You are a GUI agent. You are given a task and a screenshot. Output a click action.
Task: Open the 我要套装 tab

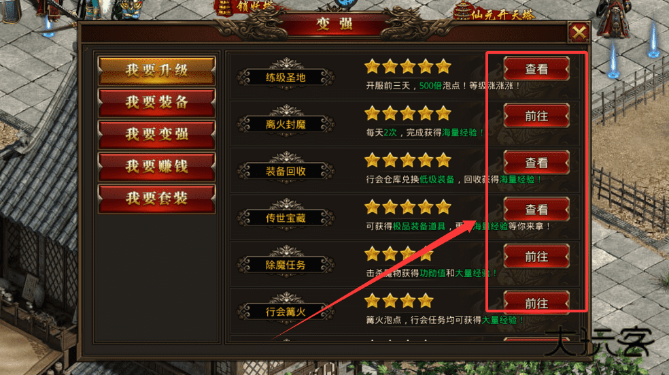point(156,198)
